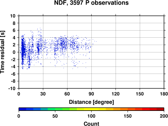
Task: Select the dark blue colorbar start segment
Action: pyautogui.click(x=23, y=109)
